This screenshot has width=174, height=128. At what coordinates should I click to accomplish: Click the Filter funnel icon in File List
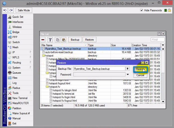[x=50, y=40]
